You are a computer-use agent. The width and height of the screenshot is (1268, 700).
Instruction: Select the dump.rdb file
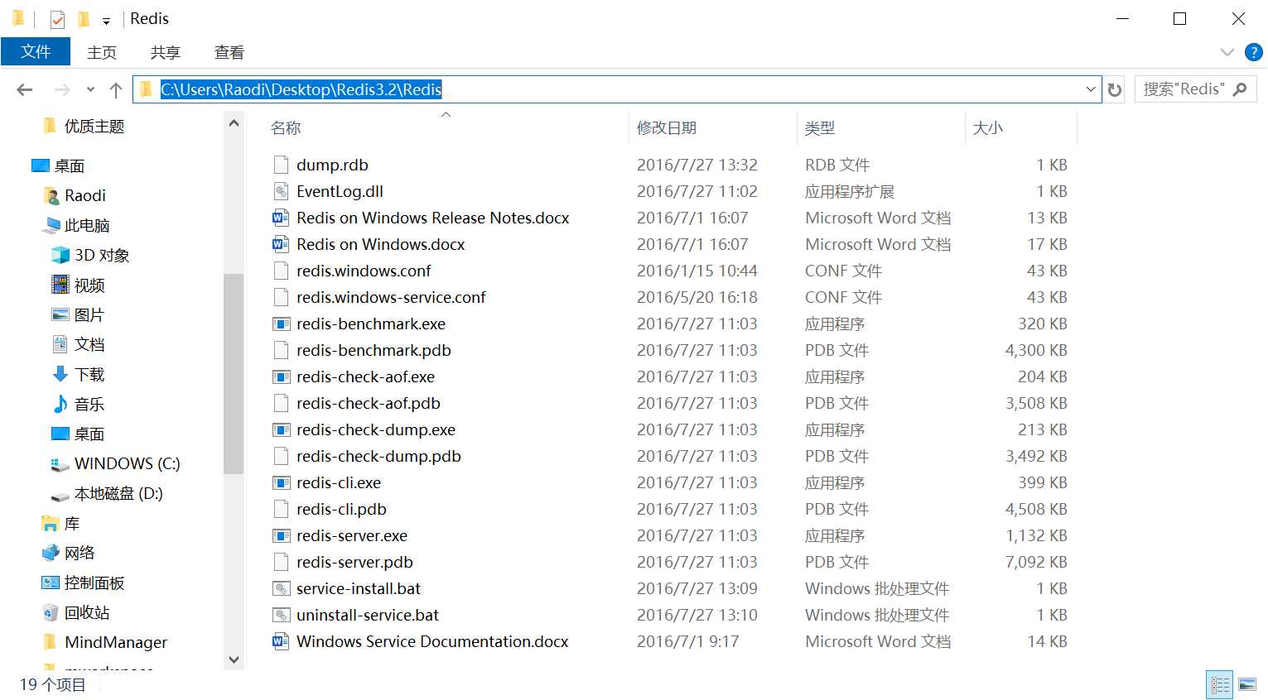point(332,165)
